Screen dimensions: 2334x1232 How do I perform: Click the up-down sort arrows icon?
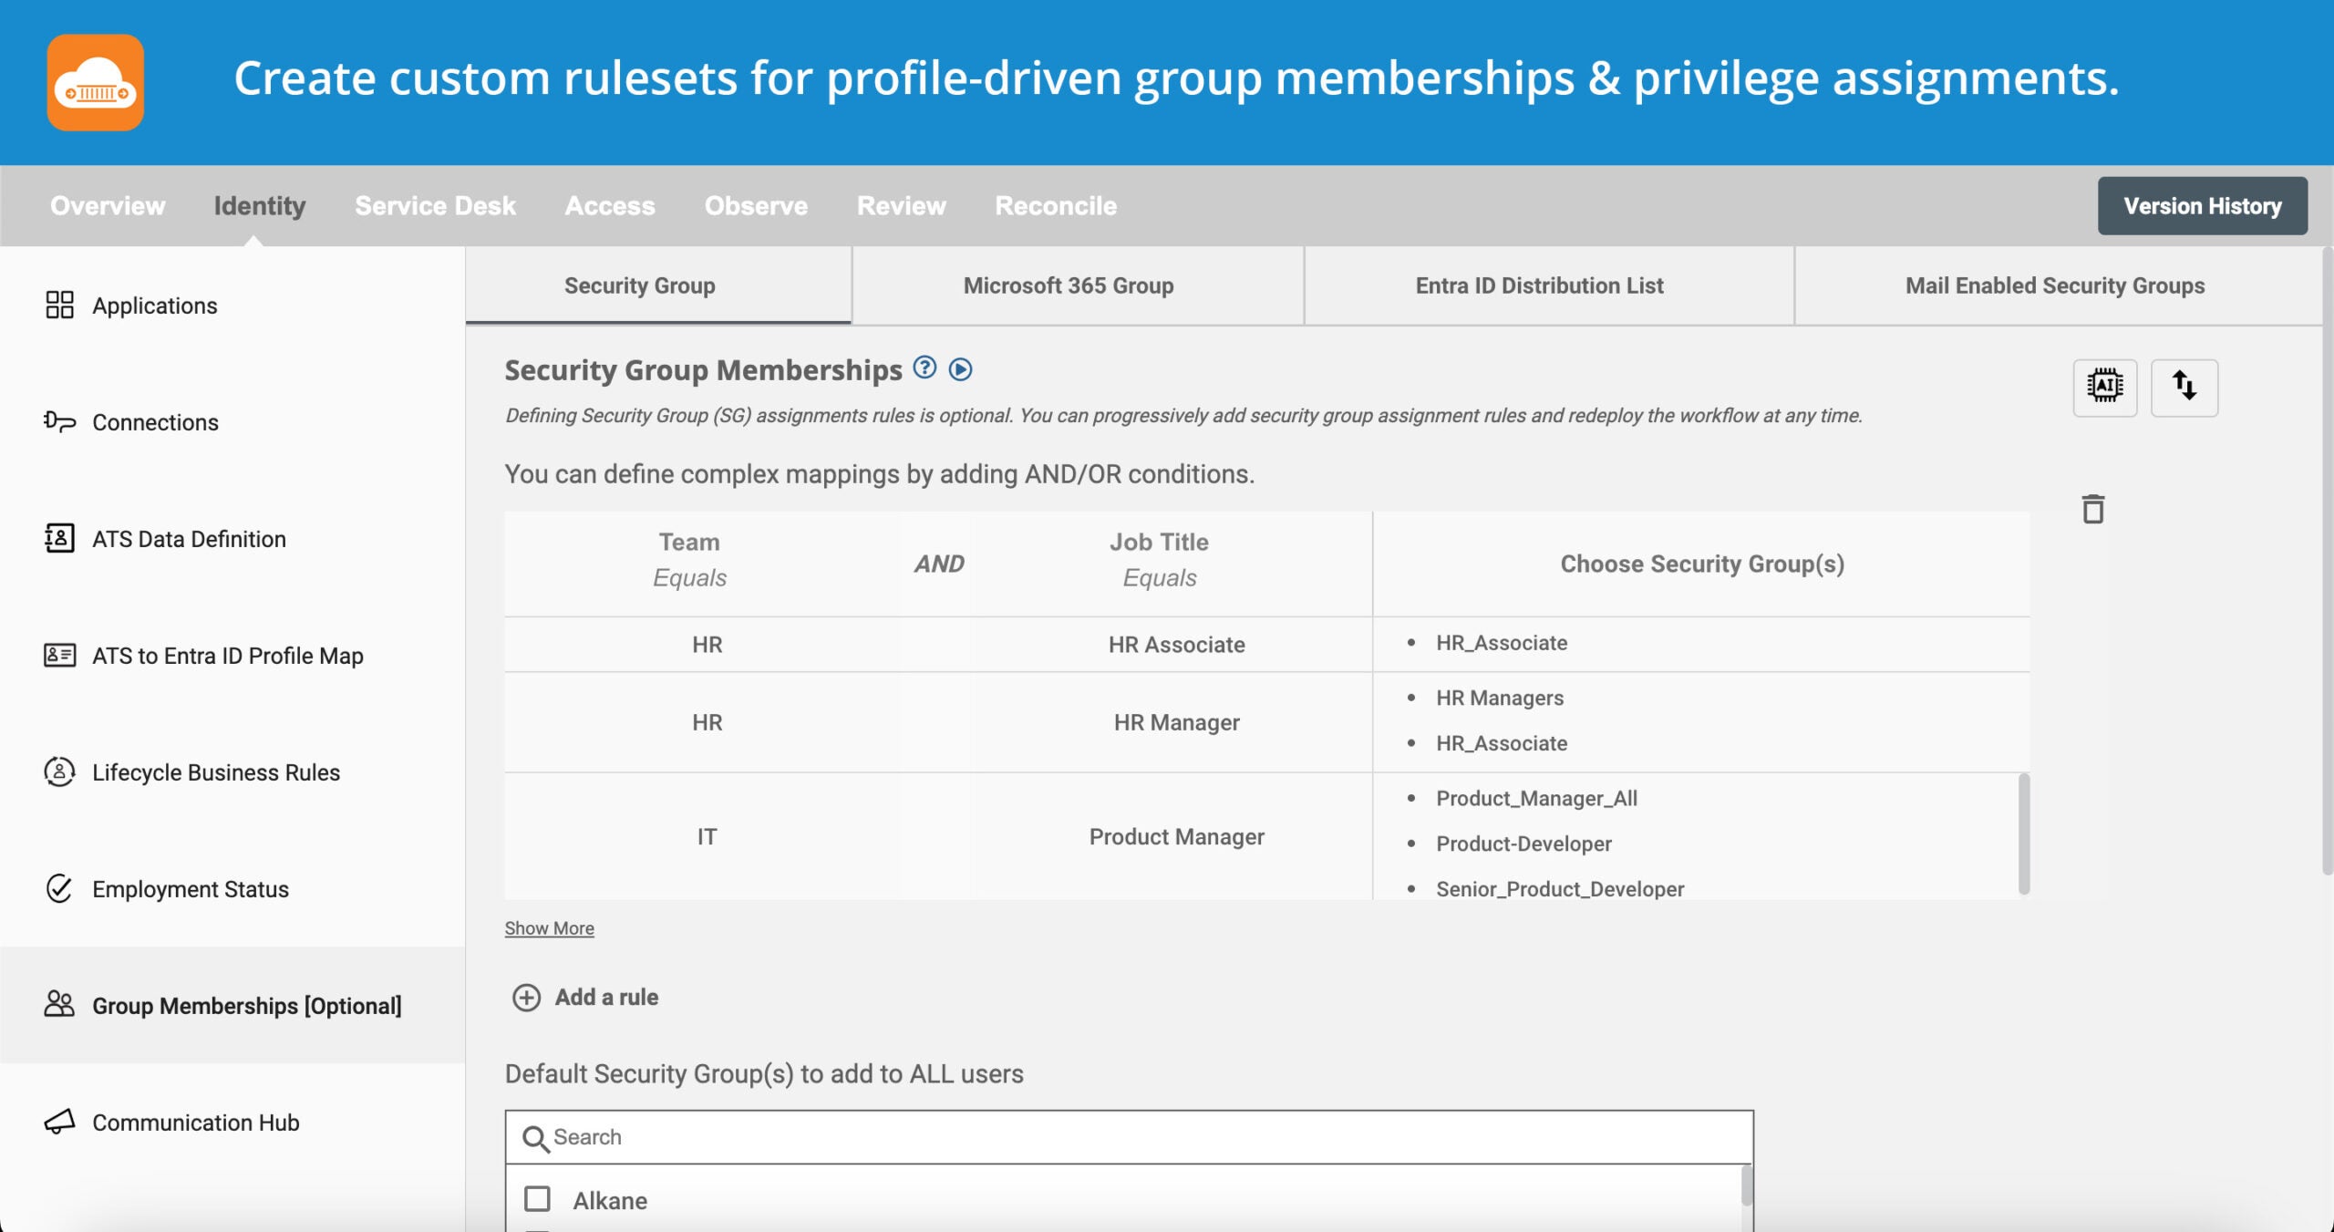pos(2184,387)
